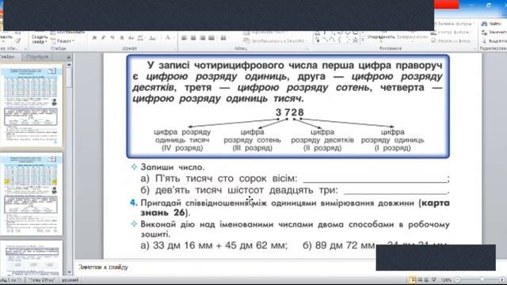Open the Change Case (Aa) menu

pyautogui.click(x=153, y=38)
